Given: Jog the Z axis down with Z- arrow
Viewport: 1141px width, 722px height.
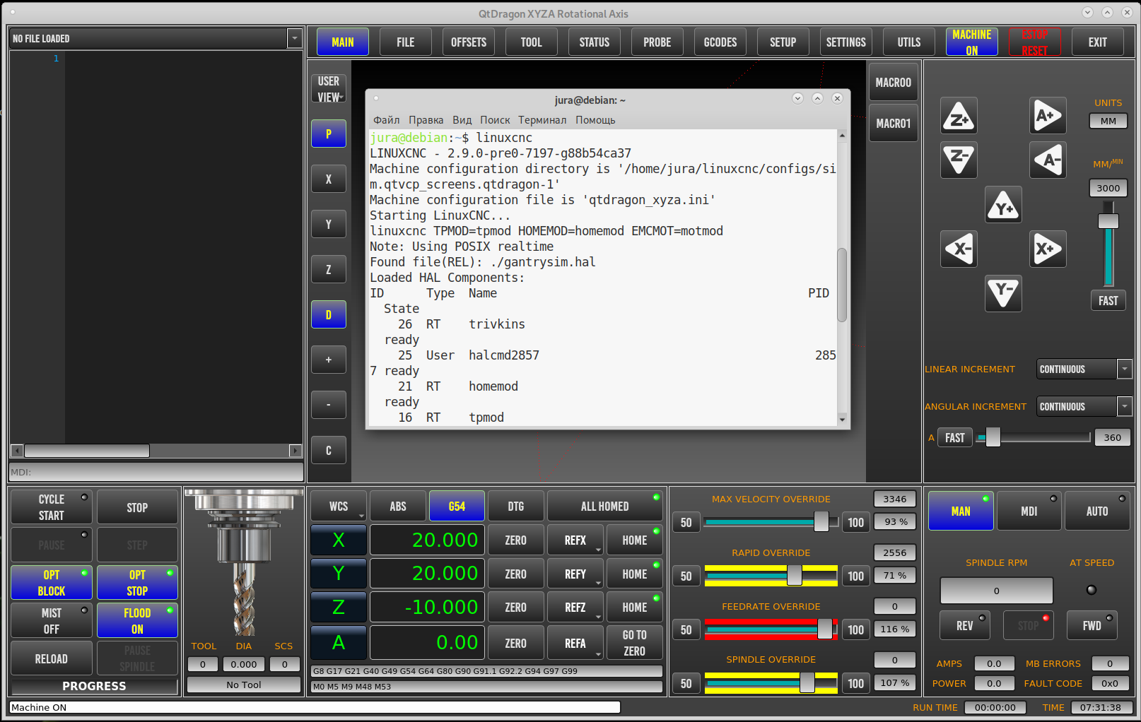Looking at the screenshot, I should 959,160.
